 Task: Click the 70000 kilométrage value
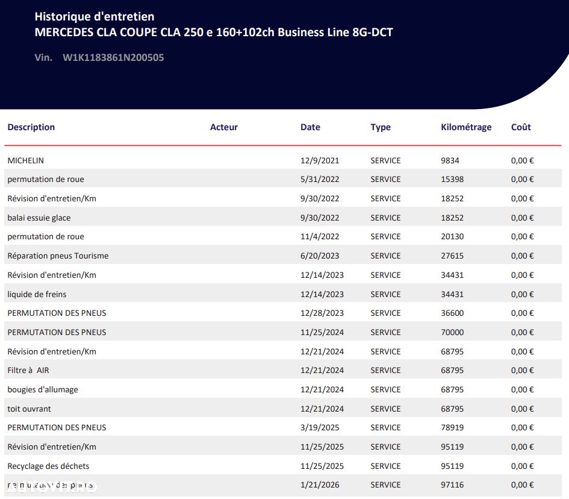452,332
